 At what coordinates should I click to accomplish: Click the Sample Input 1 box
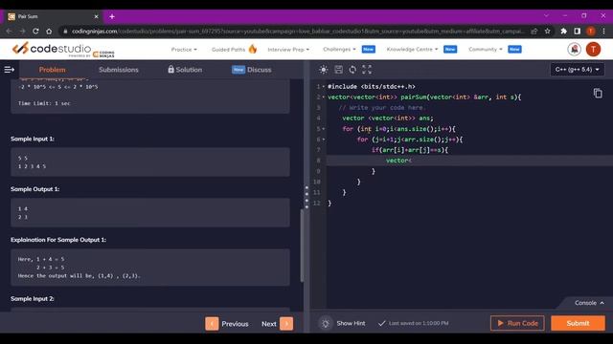150,161
